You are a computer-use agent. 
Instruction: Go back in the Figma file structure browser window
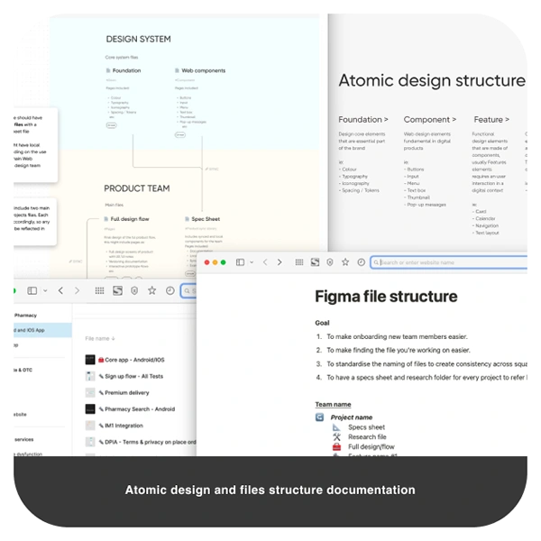265,262
